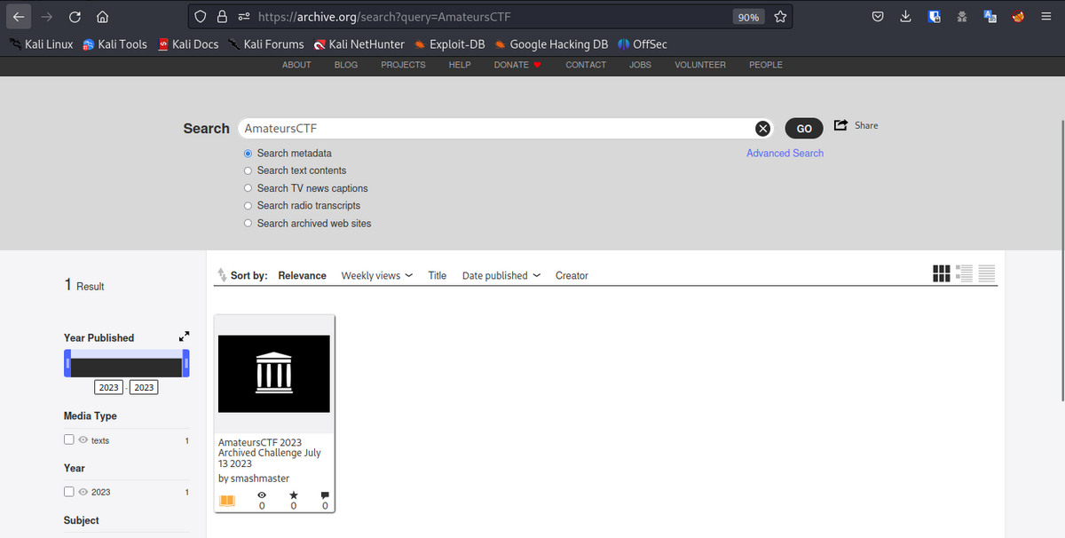Click the 90% zoom level indicator
This screenshot has width=1065, height=538.
click(748, 17)
